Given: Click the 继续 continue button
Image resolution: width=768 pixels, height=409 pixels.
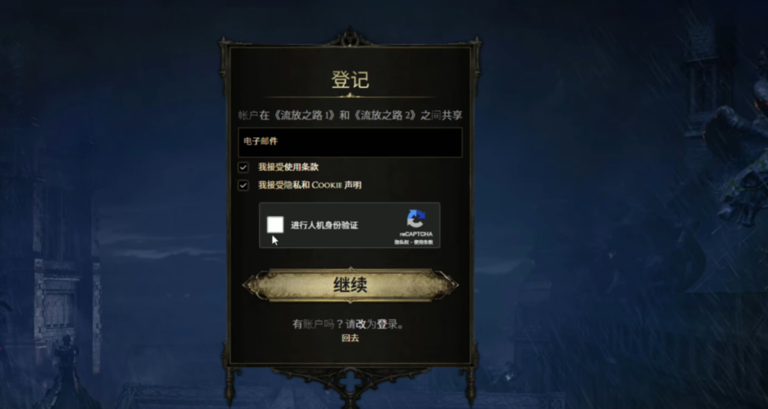Looking at the screenshot, I should pos(350,284).
